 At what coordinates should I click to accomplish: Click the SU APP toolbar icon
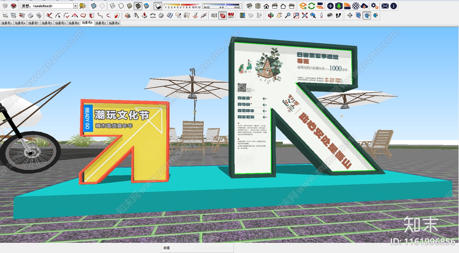(x=231, y=16)
